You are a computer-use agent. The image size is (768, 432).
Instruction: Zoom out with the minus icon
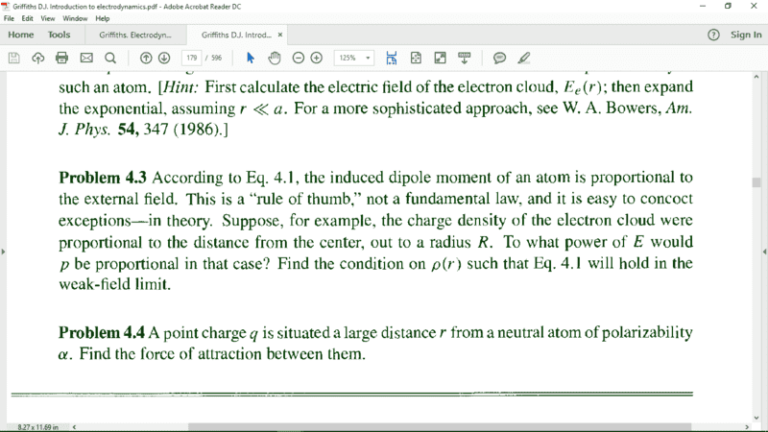pos(299,58)
